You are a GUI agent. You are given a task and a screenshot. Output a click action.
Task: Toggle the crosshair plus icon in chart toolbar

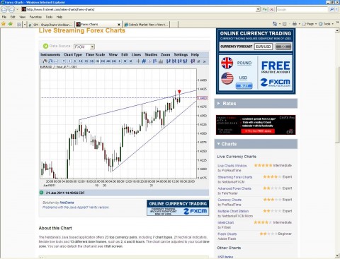(x=138, y=61)
